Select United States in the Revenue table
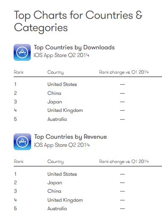 coord(62,174)
